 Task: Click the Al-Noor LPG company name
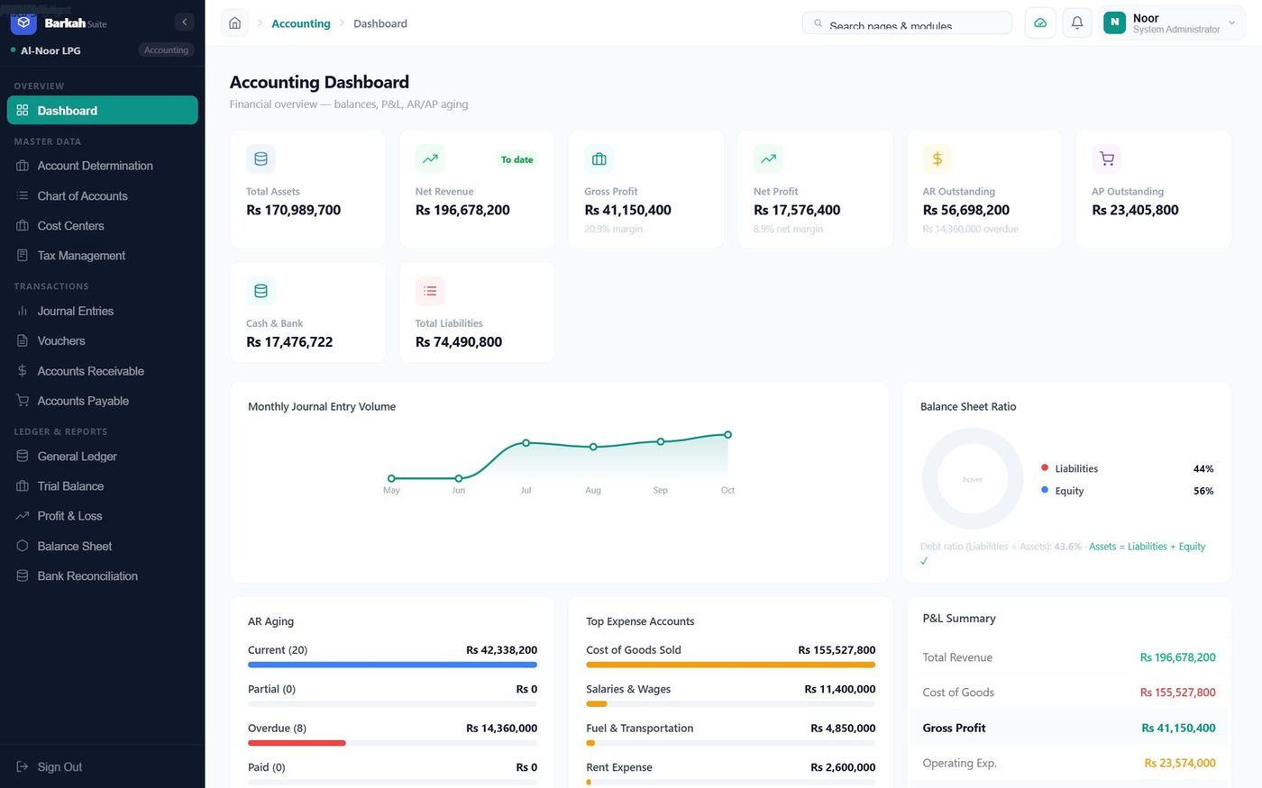50,50
